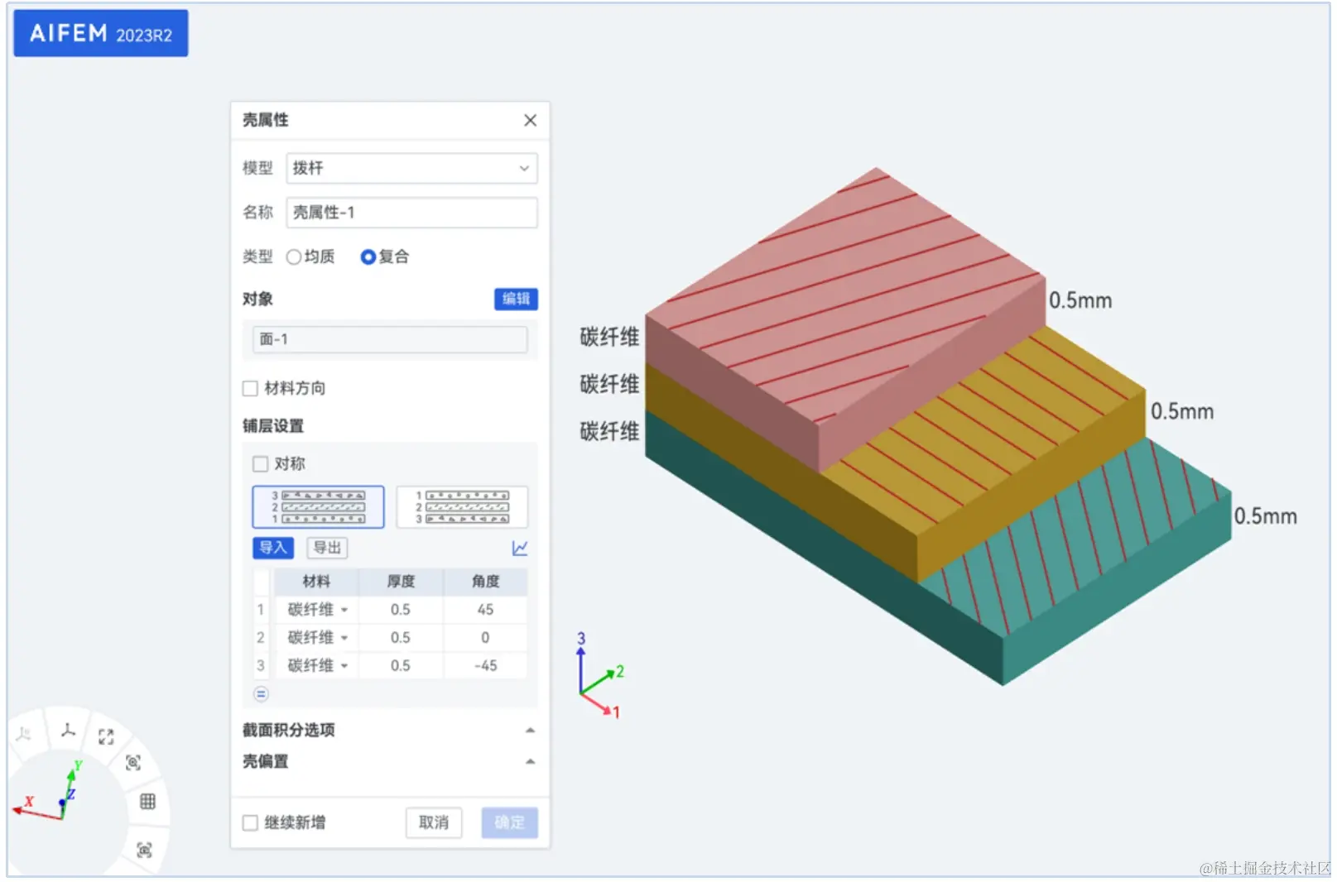Select the 均质 type radio button
This screenshot has width=1337, height=882.
(293, 257)
